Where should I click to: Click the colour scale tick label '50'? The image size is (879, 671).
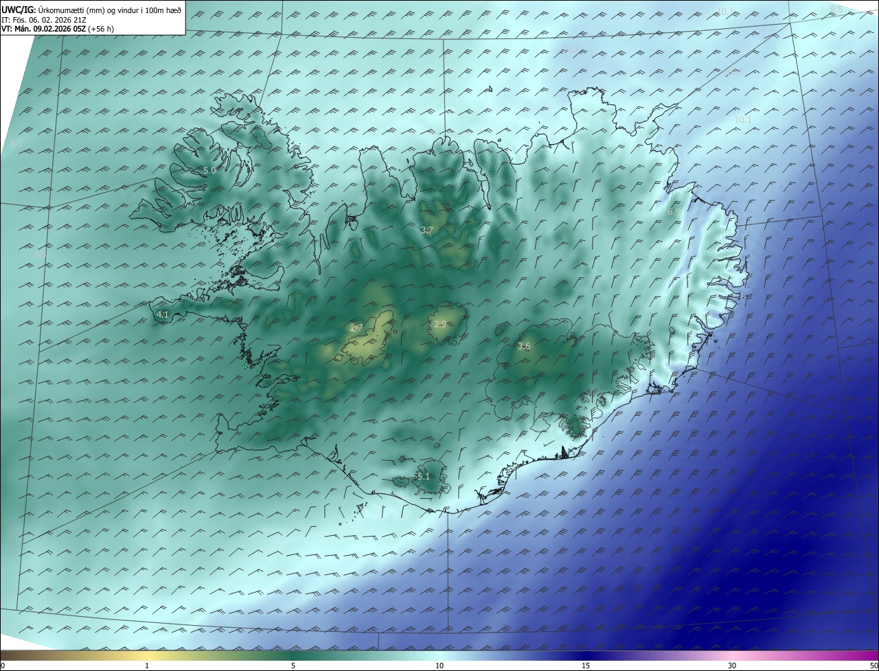pos(874,666)
